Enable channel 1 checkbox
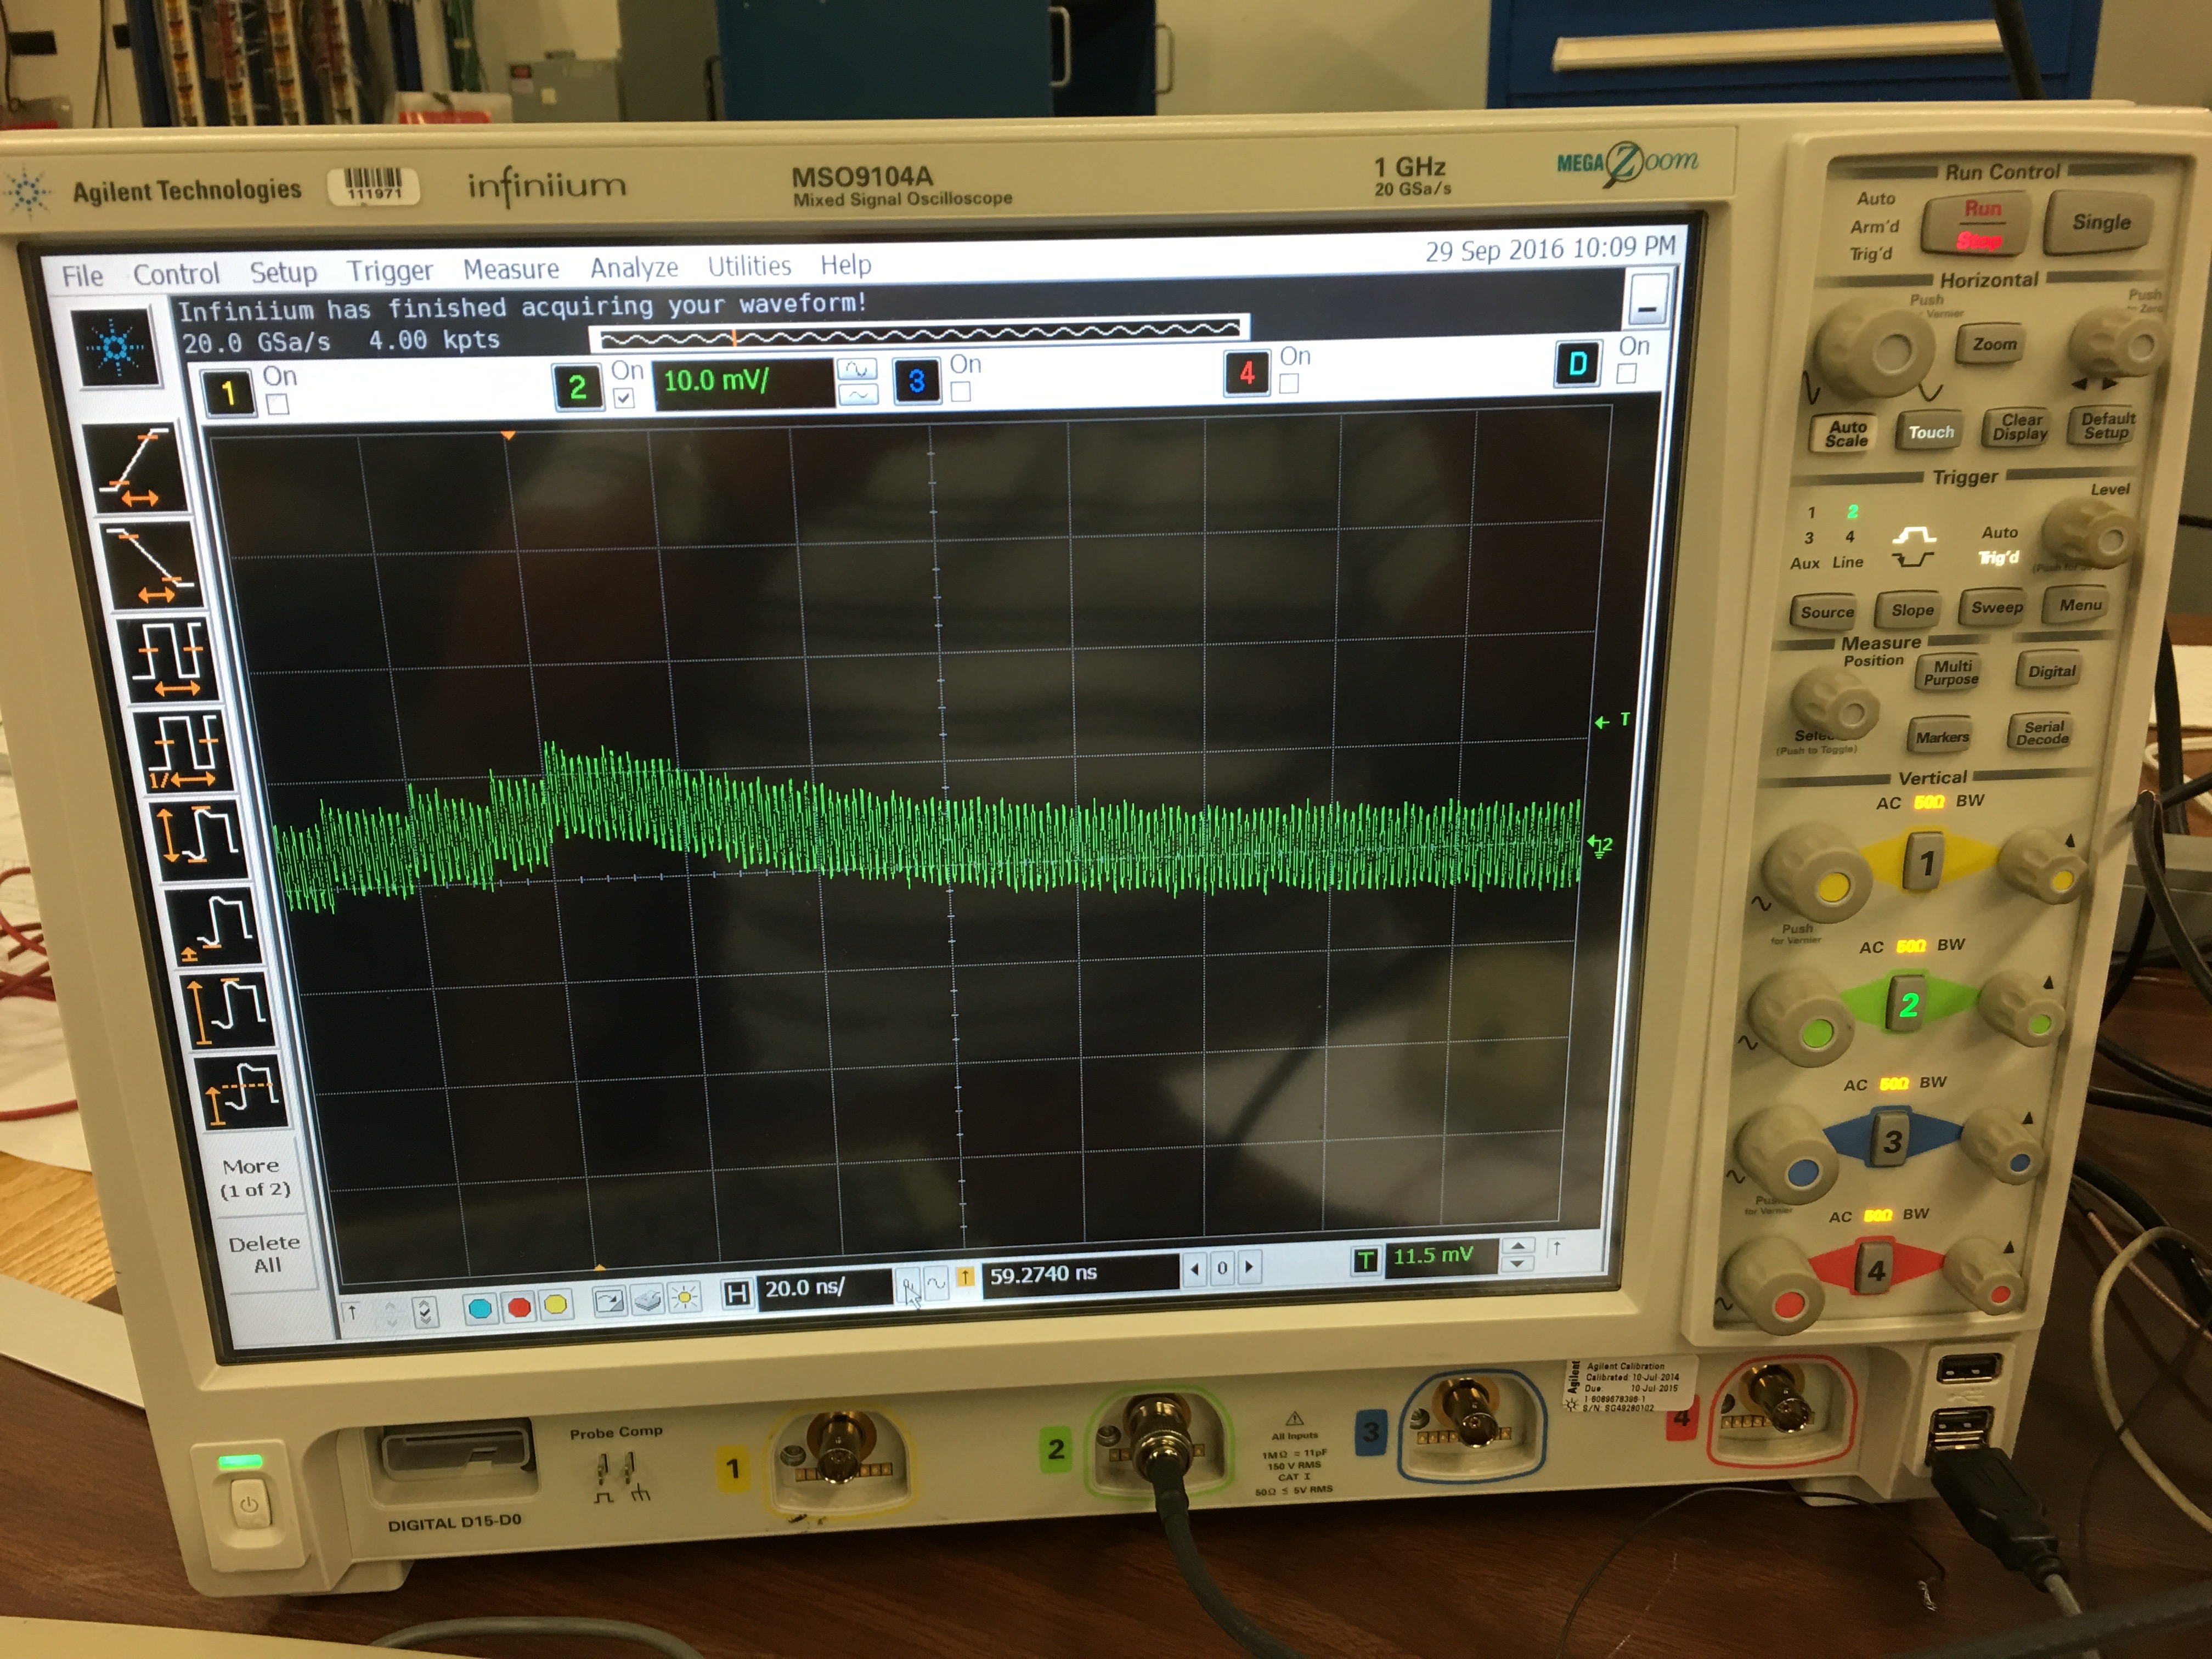This screenshot has height=1659, width=2212. pyautogui.click(x=278, y=404)
